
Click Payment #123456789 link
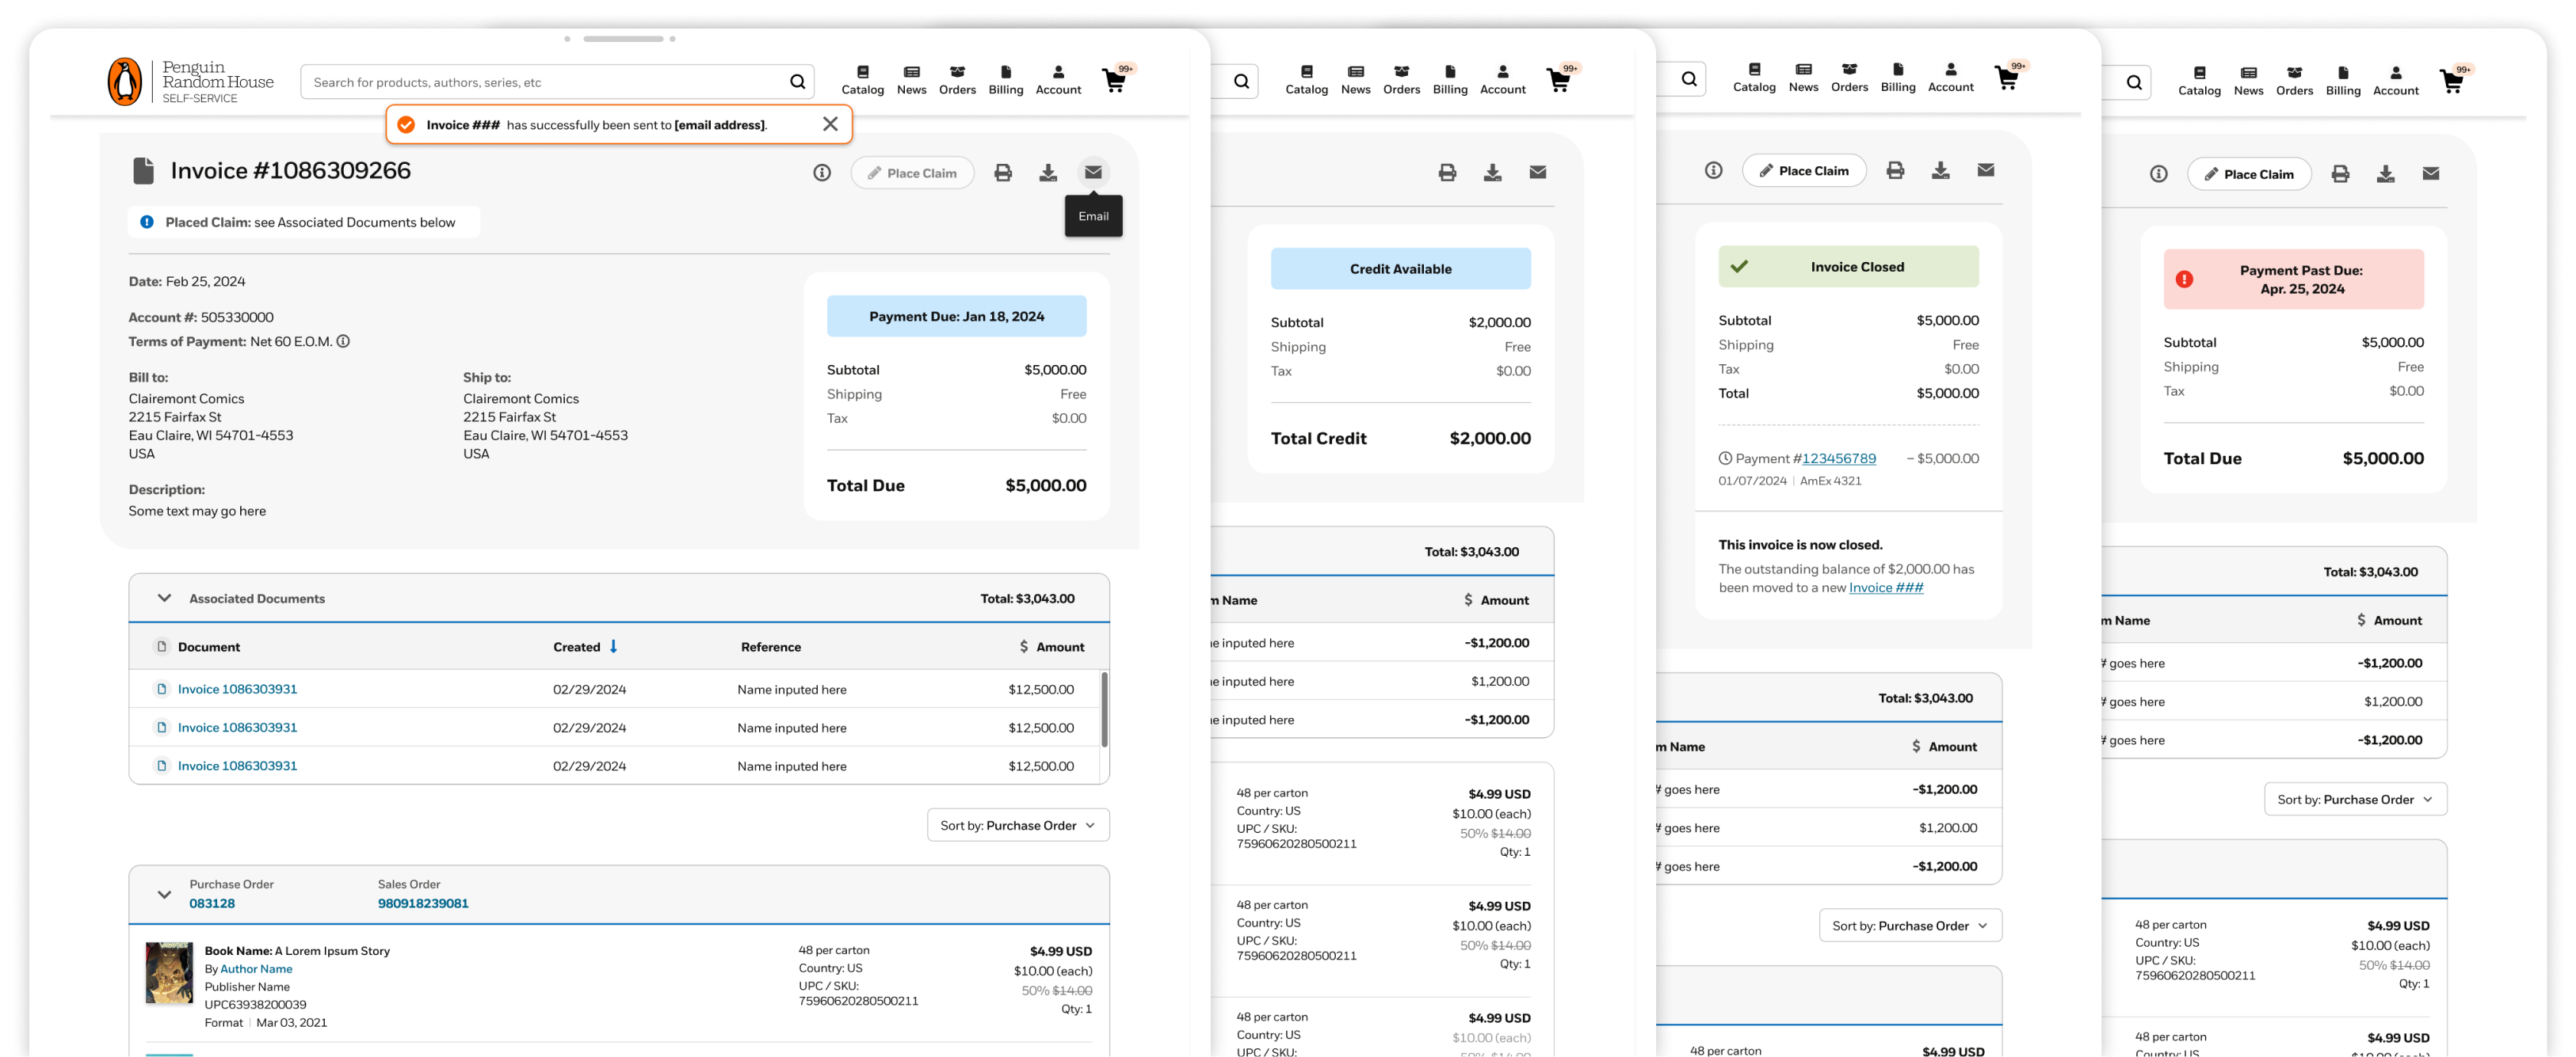click(1838, 458)
